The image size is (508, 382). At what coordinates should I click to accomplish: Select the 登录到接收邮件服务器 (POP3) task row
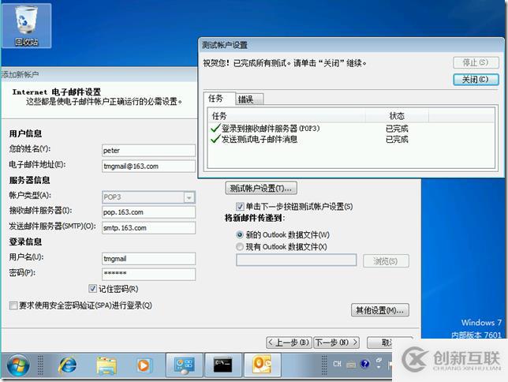point(351,129)
